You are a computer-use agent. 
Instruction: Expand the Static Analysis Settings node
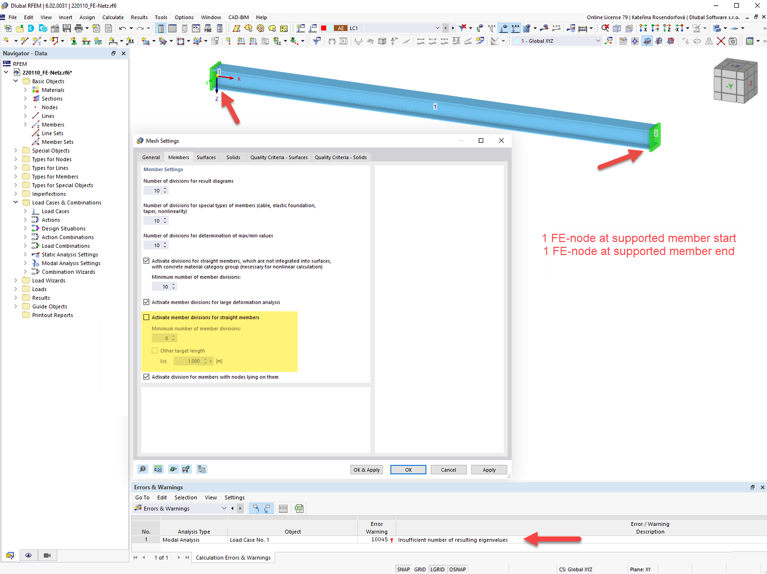click(25, 255)
